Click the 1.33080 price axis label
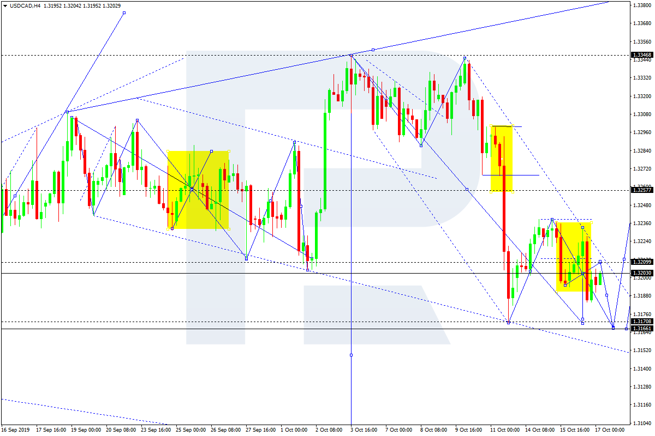The image size is (655, 436). (x=641, y=114)
